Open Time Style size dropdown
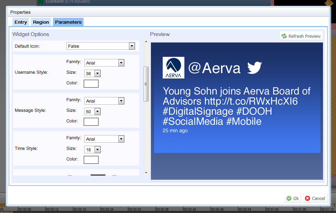 (x=93, y=150)
